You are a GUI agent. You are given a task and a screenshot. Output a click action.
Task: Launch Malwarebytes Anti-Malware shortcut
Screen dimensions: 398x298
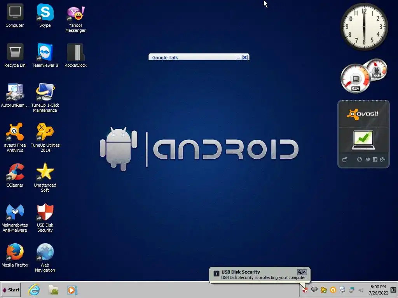15,218
